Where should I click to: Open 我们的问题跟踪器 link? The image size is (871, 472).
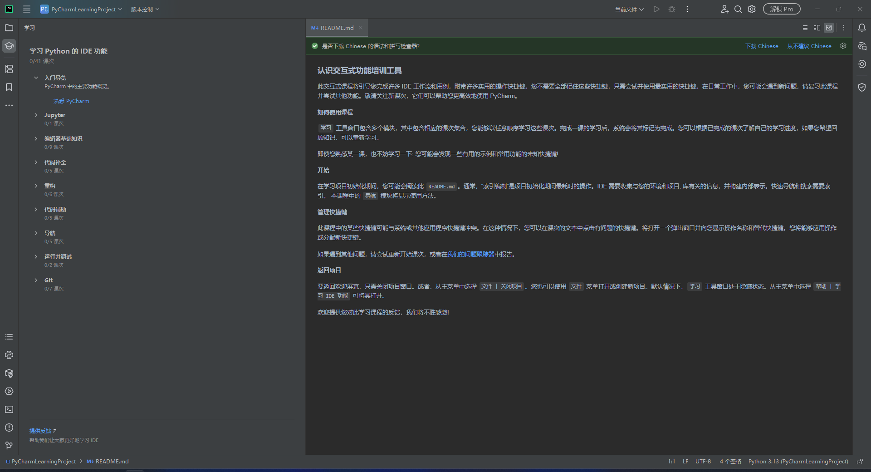point(471,254)
